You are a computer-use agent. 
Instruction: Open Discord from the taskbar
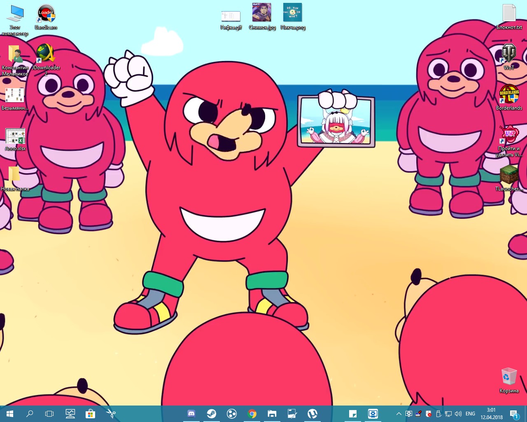point(191,414)
